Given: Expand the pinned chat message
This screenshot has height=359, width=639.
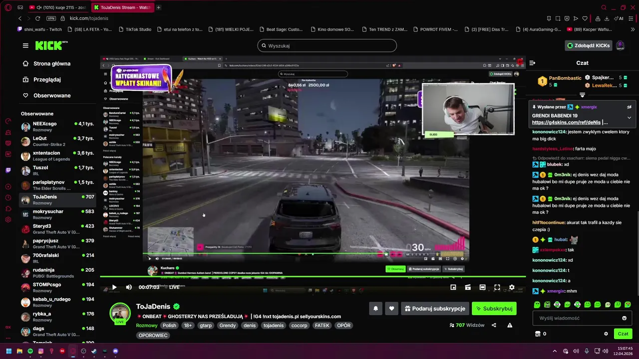Looking at the screenshot, I should 629,118.
